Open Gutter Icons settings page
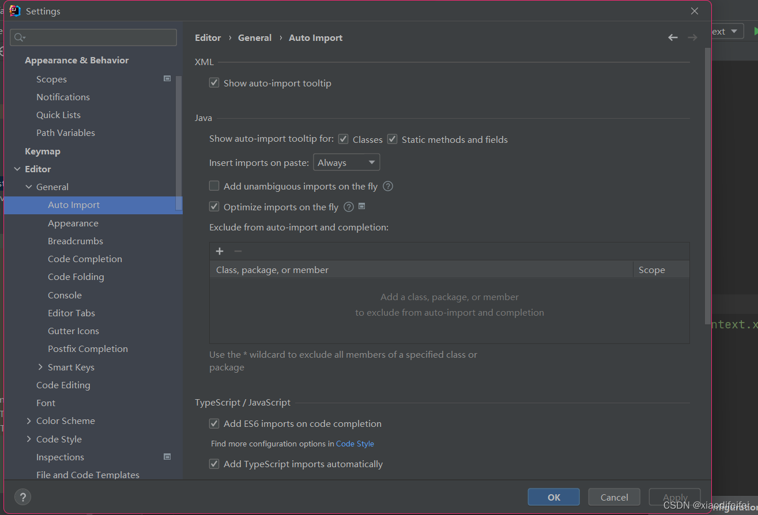This screenshot has width=758, height=515. click(x=73, y=331)
